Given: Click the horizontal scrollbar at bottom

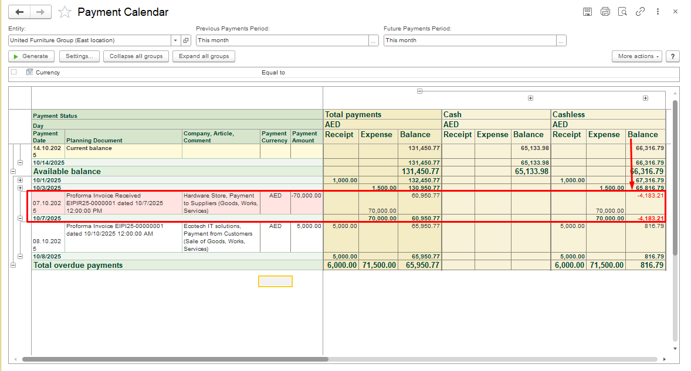Looking at the screenshot, I should point(175,359).
